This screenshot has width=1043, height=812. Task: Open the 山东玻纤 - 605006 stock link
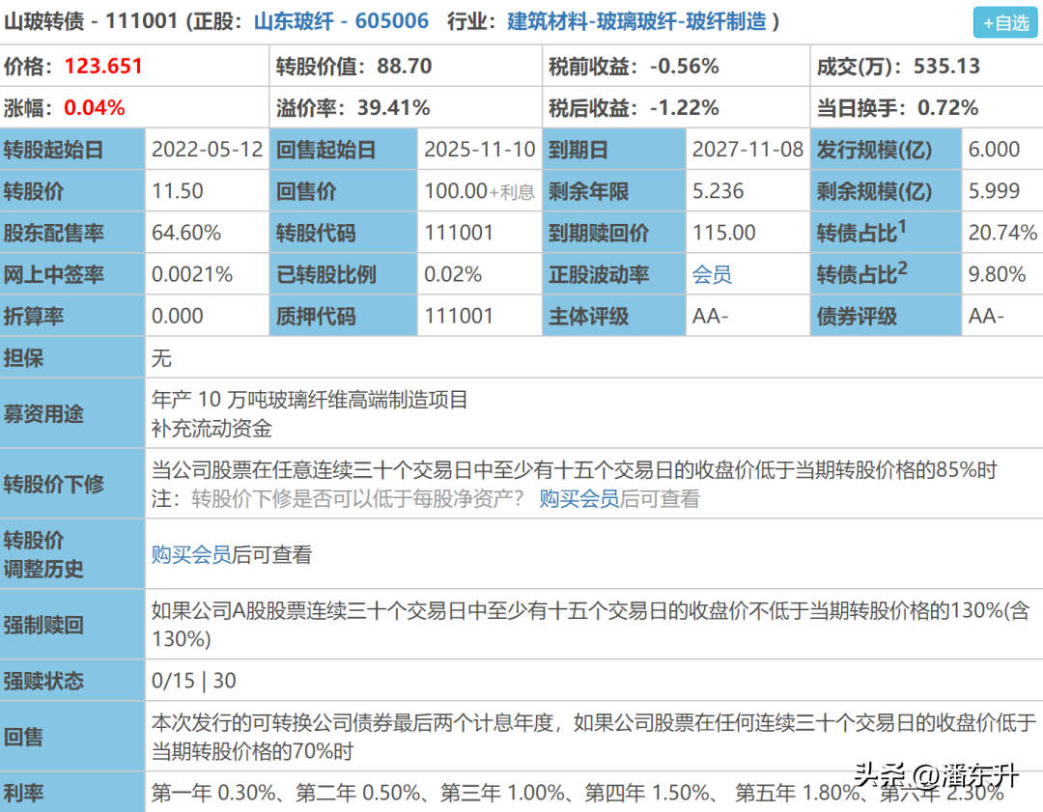[341, 21]
